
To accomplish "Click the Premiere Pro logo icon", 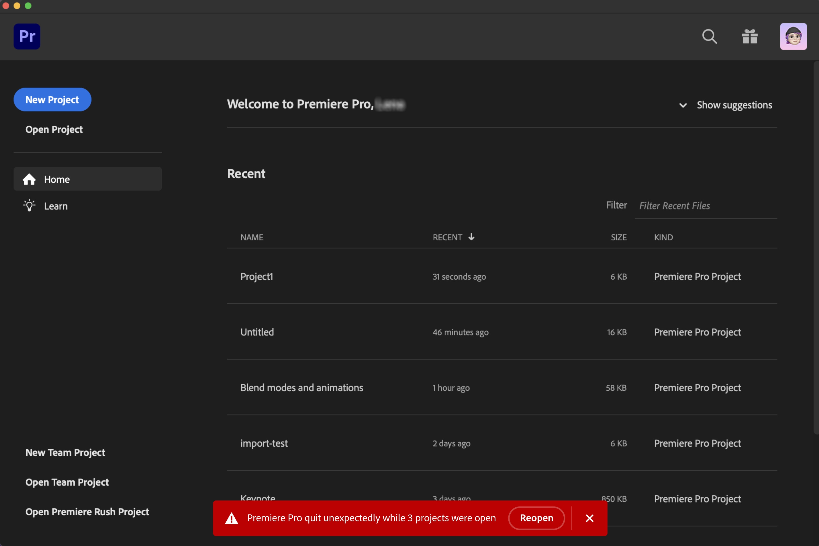I will coord(27,36).
